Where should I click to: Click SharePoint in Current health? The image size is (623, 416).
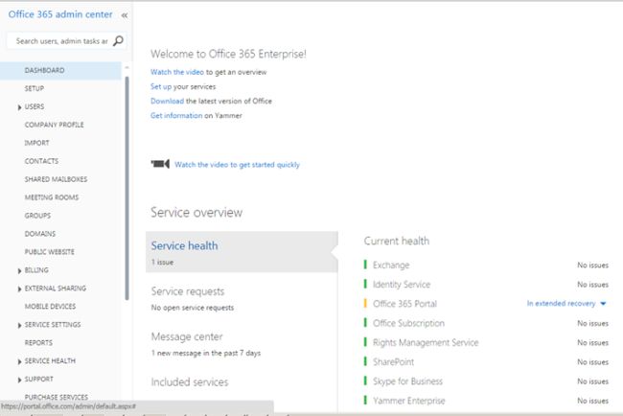[393, 362]
